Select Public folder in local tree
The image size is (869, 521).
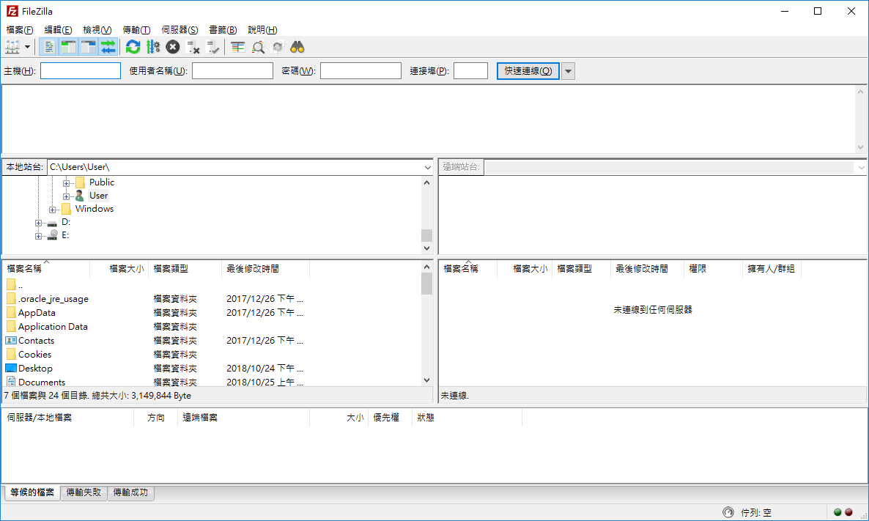point(101,182)
